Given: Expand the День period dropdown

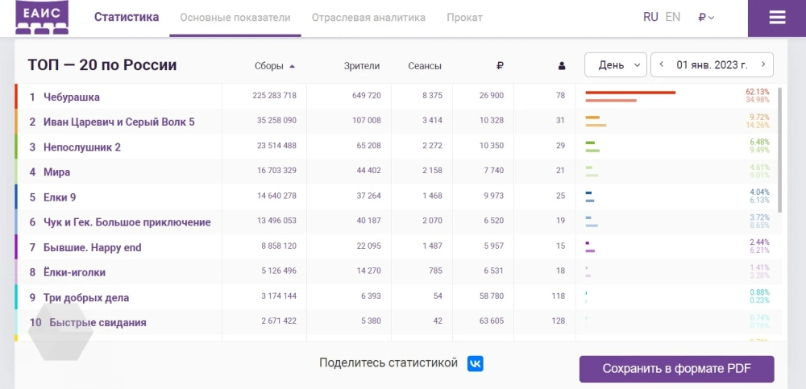Looking at the screenshot, I should [x=616, y=65].
